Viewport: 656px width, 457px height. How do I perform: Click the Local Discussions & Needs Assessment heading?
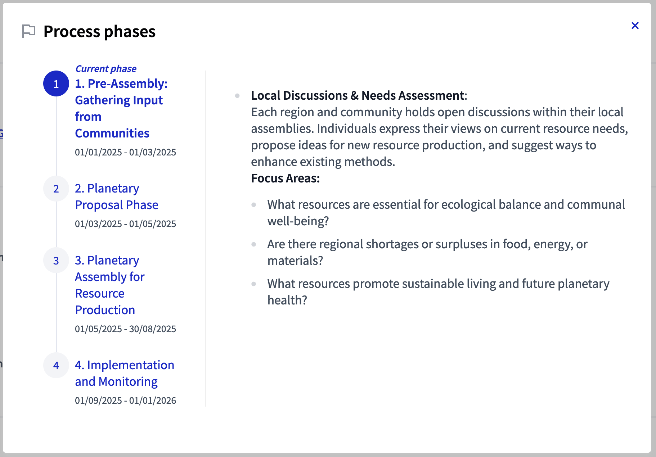click(x=358, y=95)
